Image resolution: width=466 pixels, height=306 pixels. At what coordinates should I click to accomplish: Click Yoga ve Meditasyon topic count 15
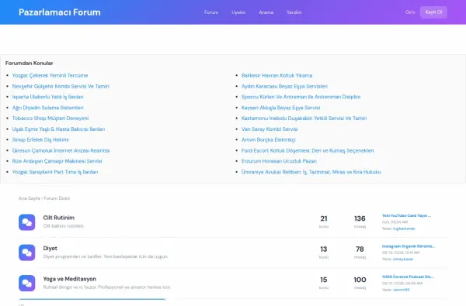[324, 280]
